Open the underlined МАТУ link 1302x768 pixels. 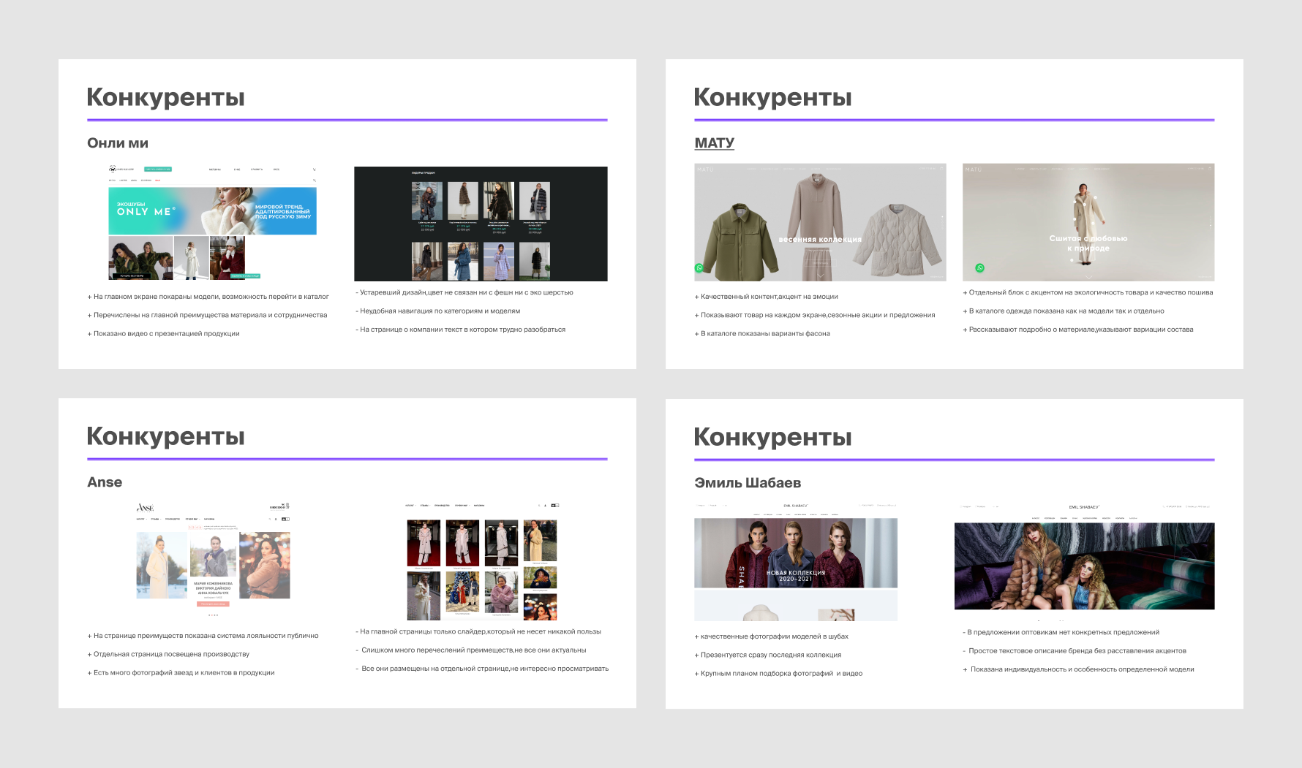click(714, 143)
